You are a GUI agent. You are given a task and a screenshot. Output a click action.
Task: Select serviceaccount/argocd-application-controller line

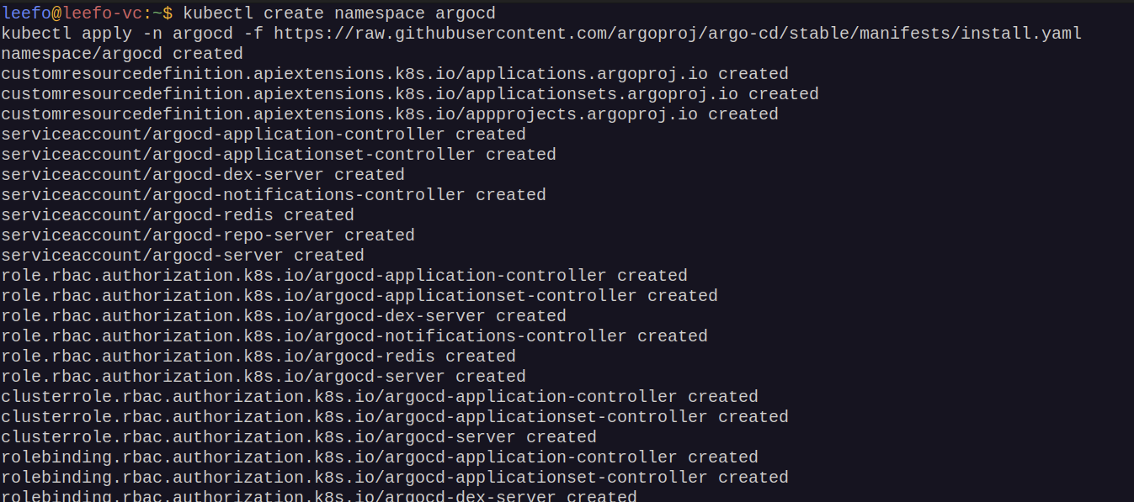(x=264, y=135)
